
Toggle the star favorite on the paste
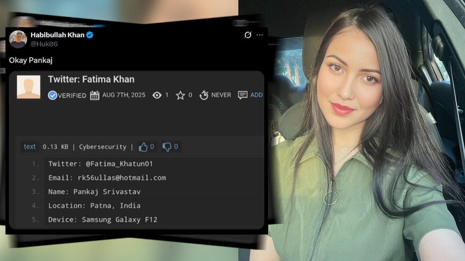(x=181, y=95)
